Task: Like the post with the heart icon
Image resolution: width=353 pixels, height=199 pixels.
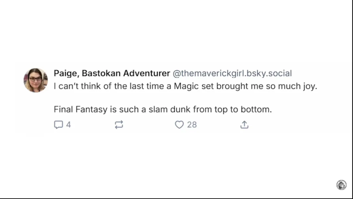Action: pyautogui.click(x=179, y=125)
